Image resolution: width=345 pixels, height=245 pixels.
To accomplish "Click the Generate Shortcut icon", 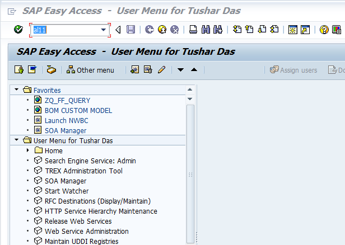I will (305, 30).
